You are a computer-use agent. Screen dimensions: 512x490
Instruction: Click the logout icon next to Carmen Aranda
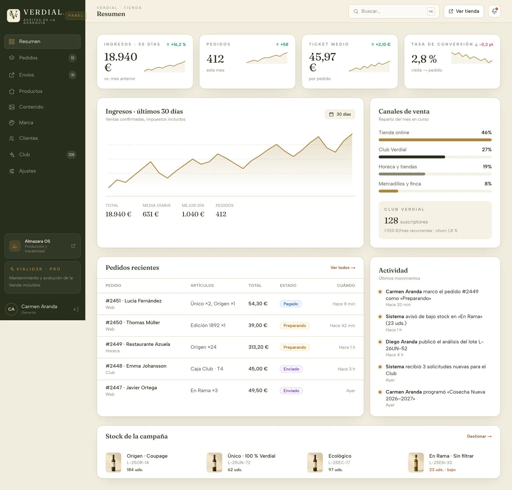[76, 309]
